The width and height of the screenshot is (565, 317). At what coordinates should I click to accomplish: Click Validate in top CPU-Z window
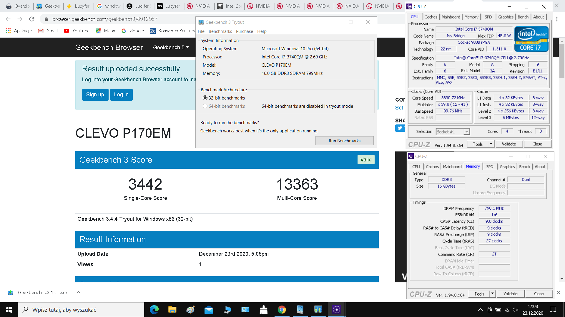pyautogui.click(x=509, y=144)
